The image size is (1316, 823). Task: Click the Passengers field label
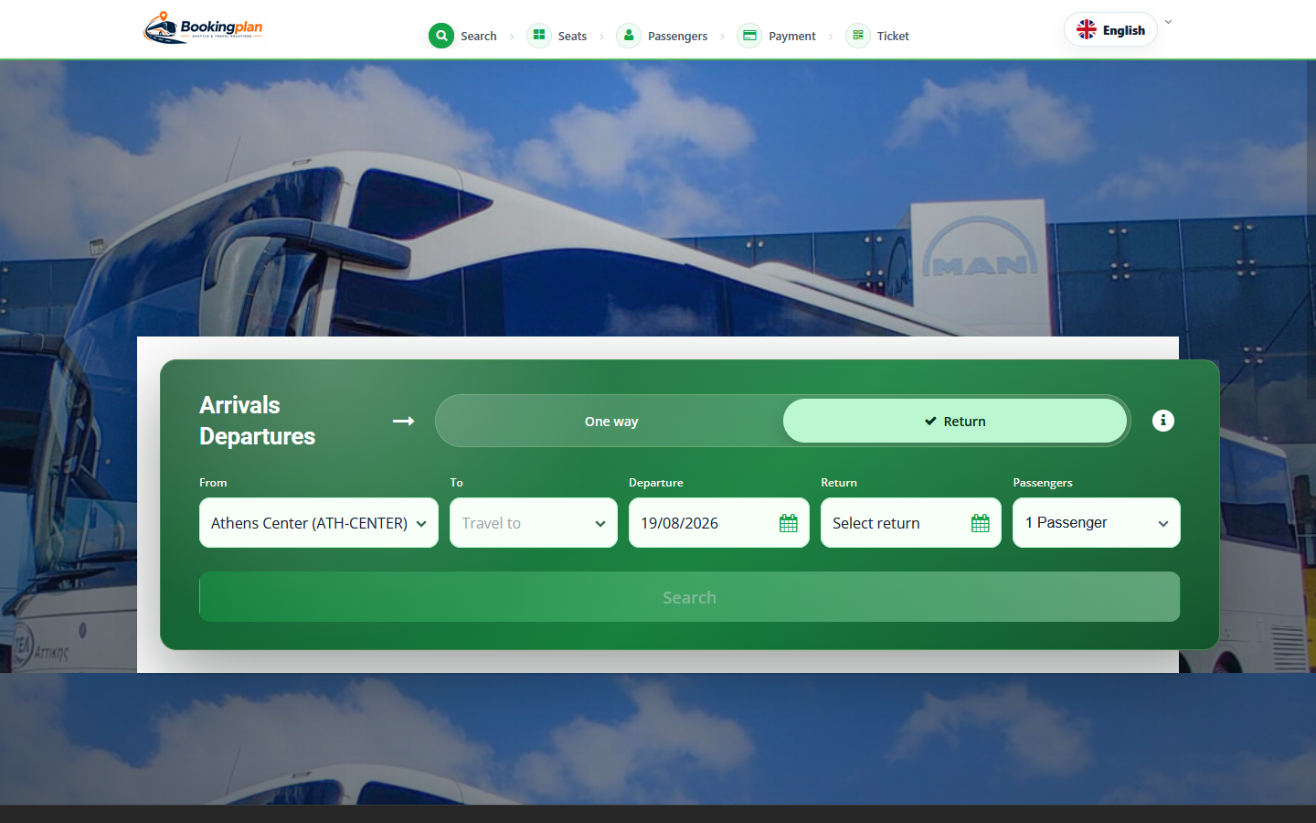point(1043,482)
